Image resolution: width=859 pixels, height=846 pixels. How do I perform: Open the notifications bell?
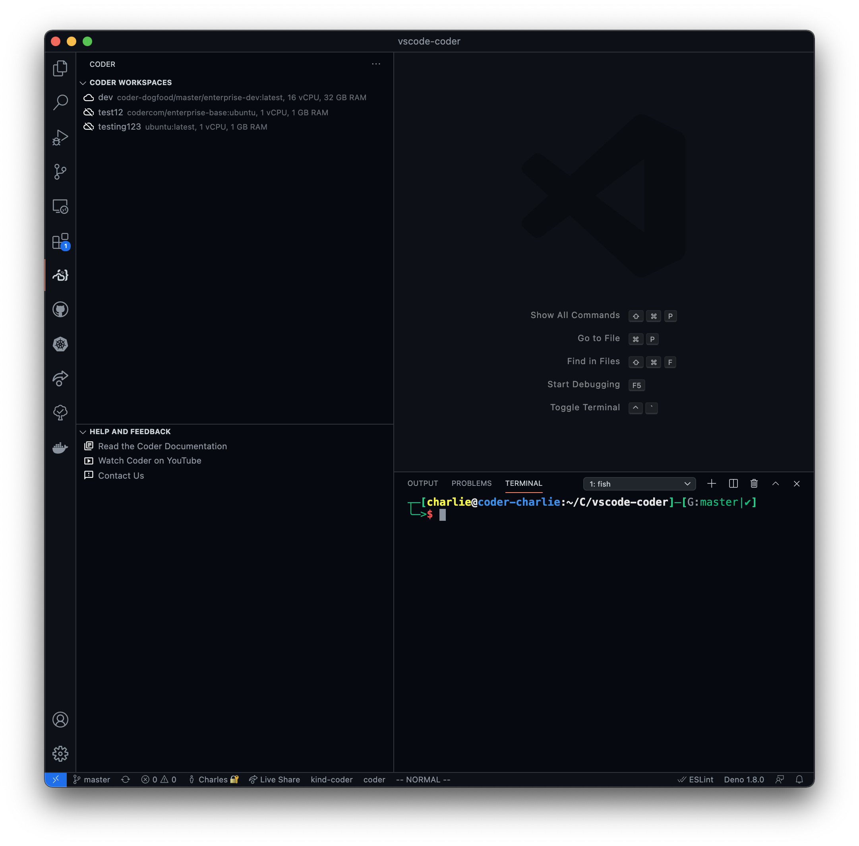click(x=799, y=779)
